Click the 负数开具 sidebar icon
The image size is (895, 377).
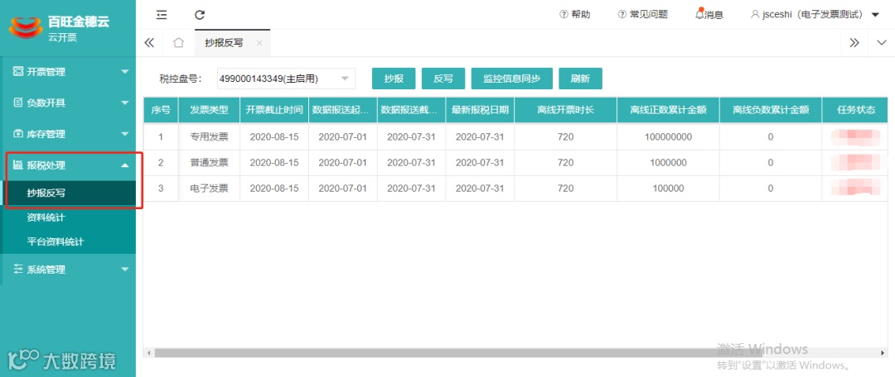17,103
